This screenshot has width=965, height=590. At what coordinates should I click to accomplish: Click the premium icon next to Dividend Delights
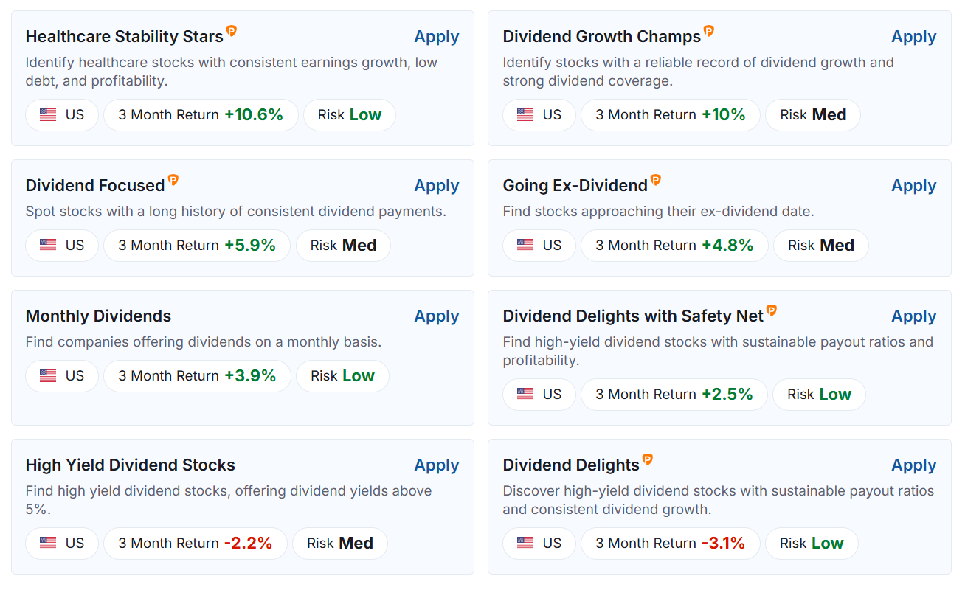click(x=647, y=459)
